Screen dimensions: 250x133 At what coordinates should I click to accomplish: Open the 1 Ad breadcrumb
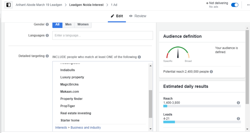(x=114, y=5)
